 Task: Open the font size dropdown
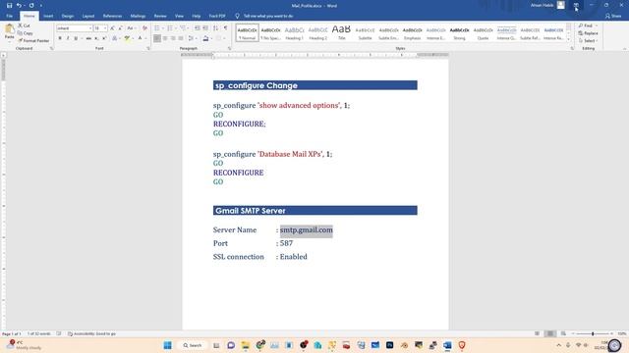pos(105,28)
